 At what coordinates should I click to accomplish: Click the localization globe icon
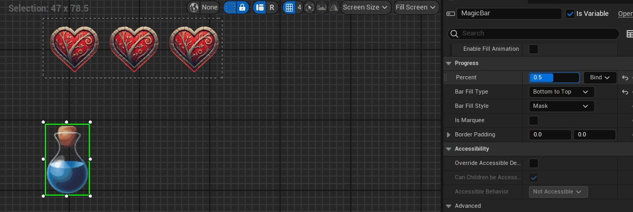(194, 7)
